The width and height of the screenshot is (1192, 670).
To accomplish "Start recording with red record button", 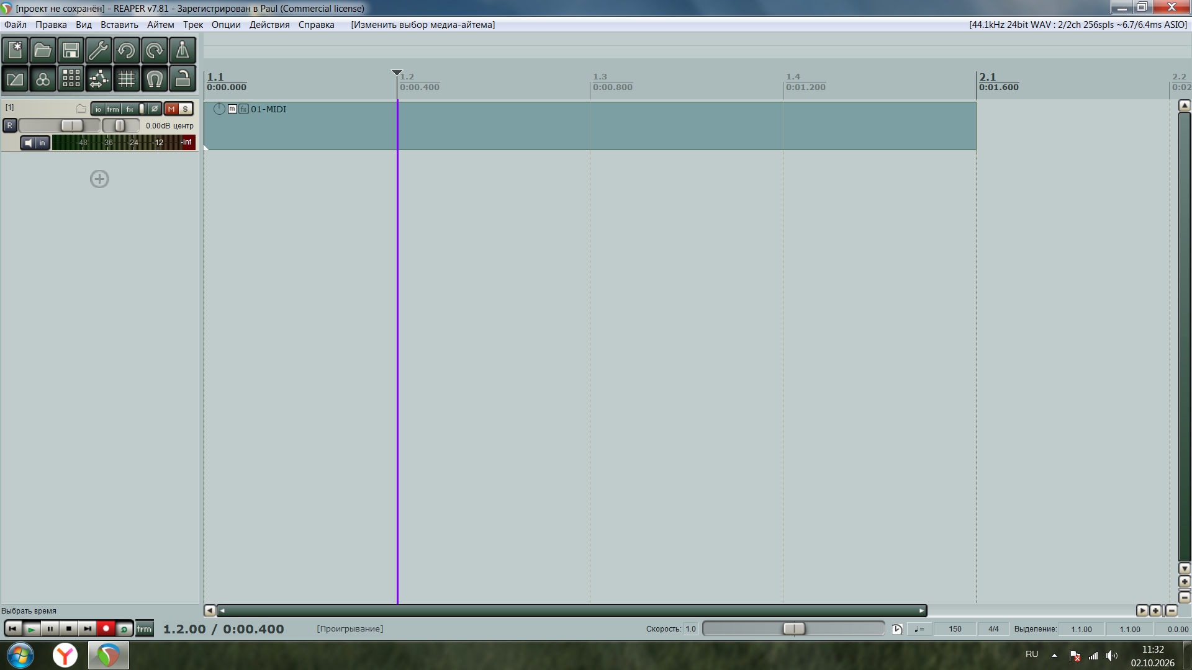I will click(x=106, y=629).
